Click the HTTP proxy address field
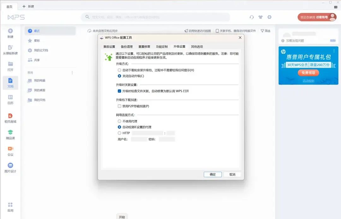The height and width of the screenshot is (219, 341). pos(147,133)
